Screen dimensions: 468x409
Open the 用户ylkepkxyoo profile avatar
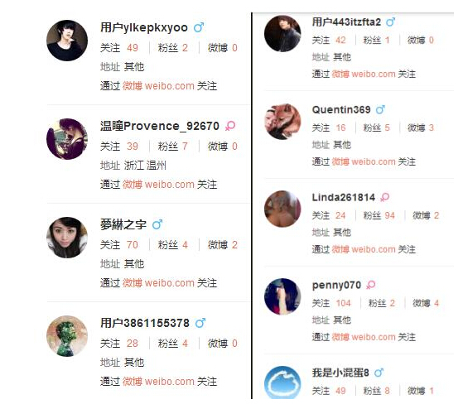coord(67,41)
